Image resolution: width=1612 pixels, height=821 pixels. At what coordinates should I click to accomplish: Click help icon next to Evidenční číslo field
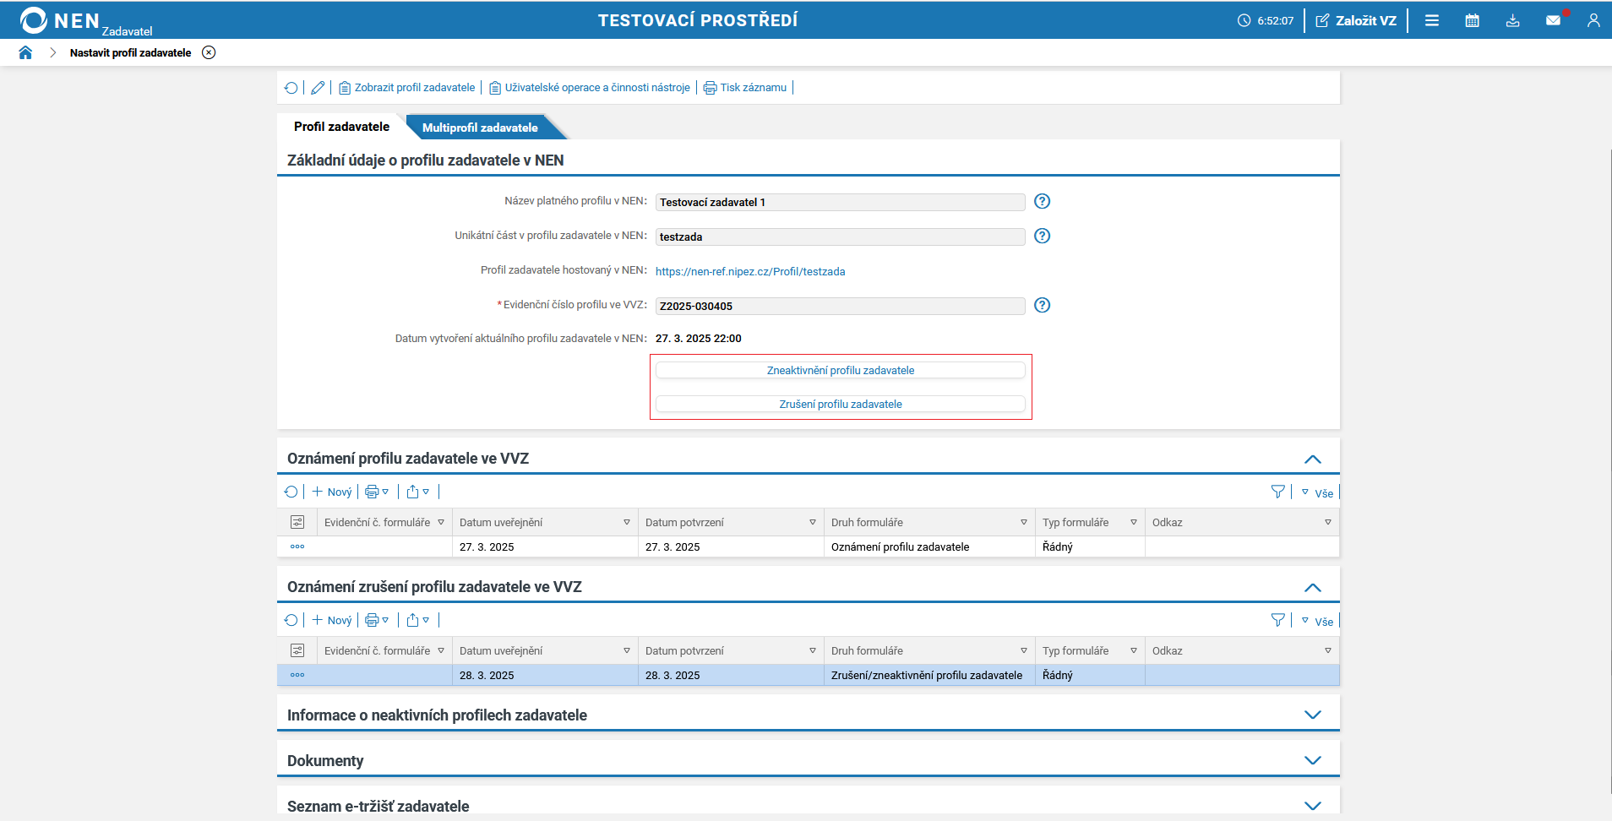click(x=1042, y=305)
